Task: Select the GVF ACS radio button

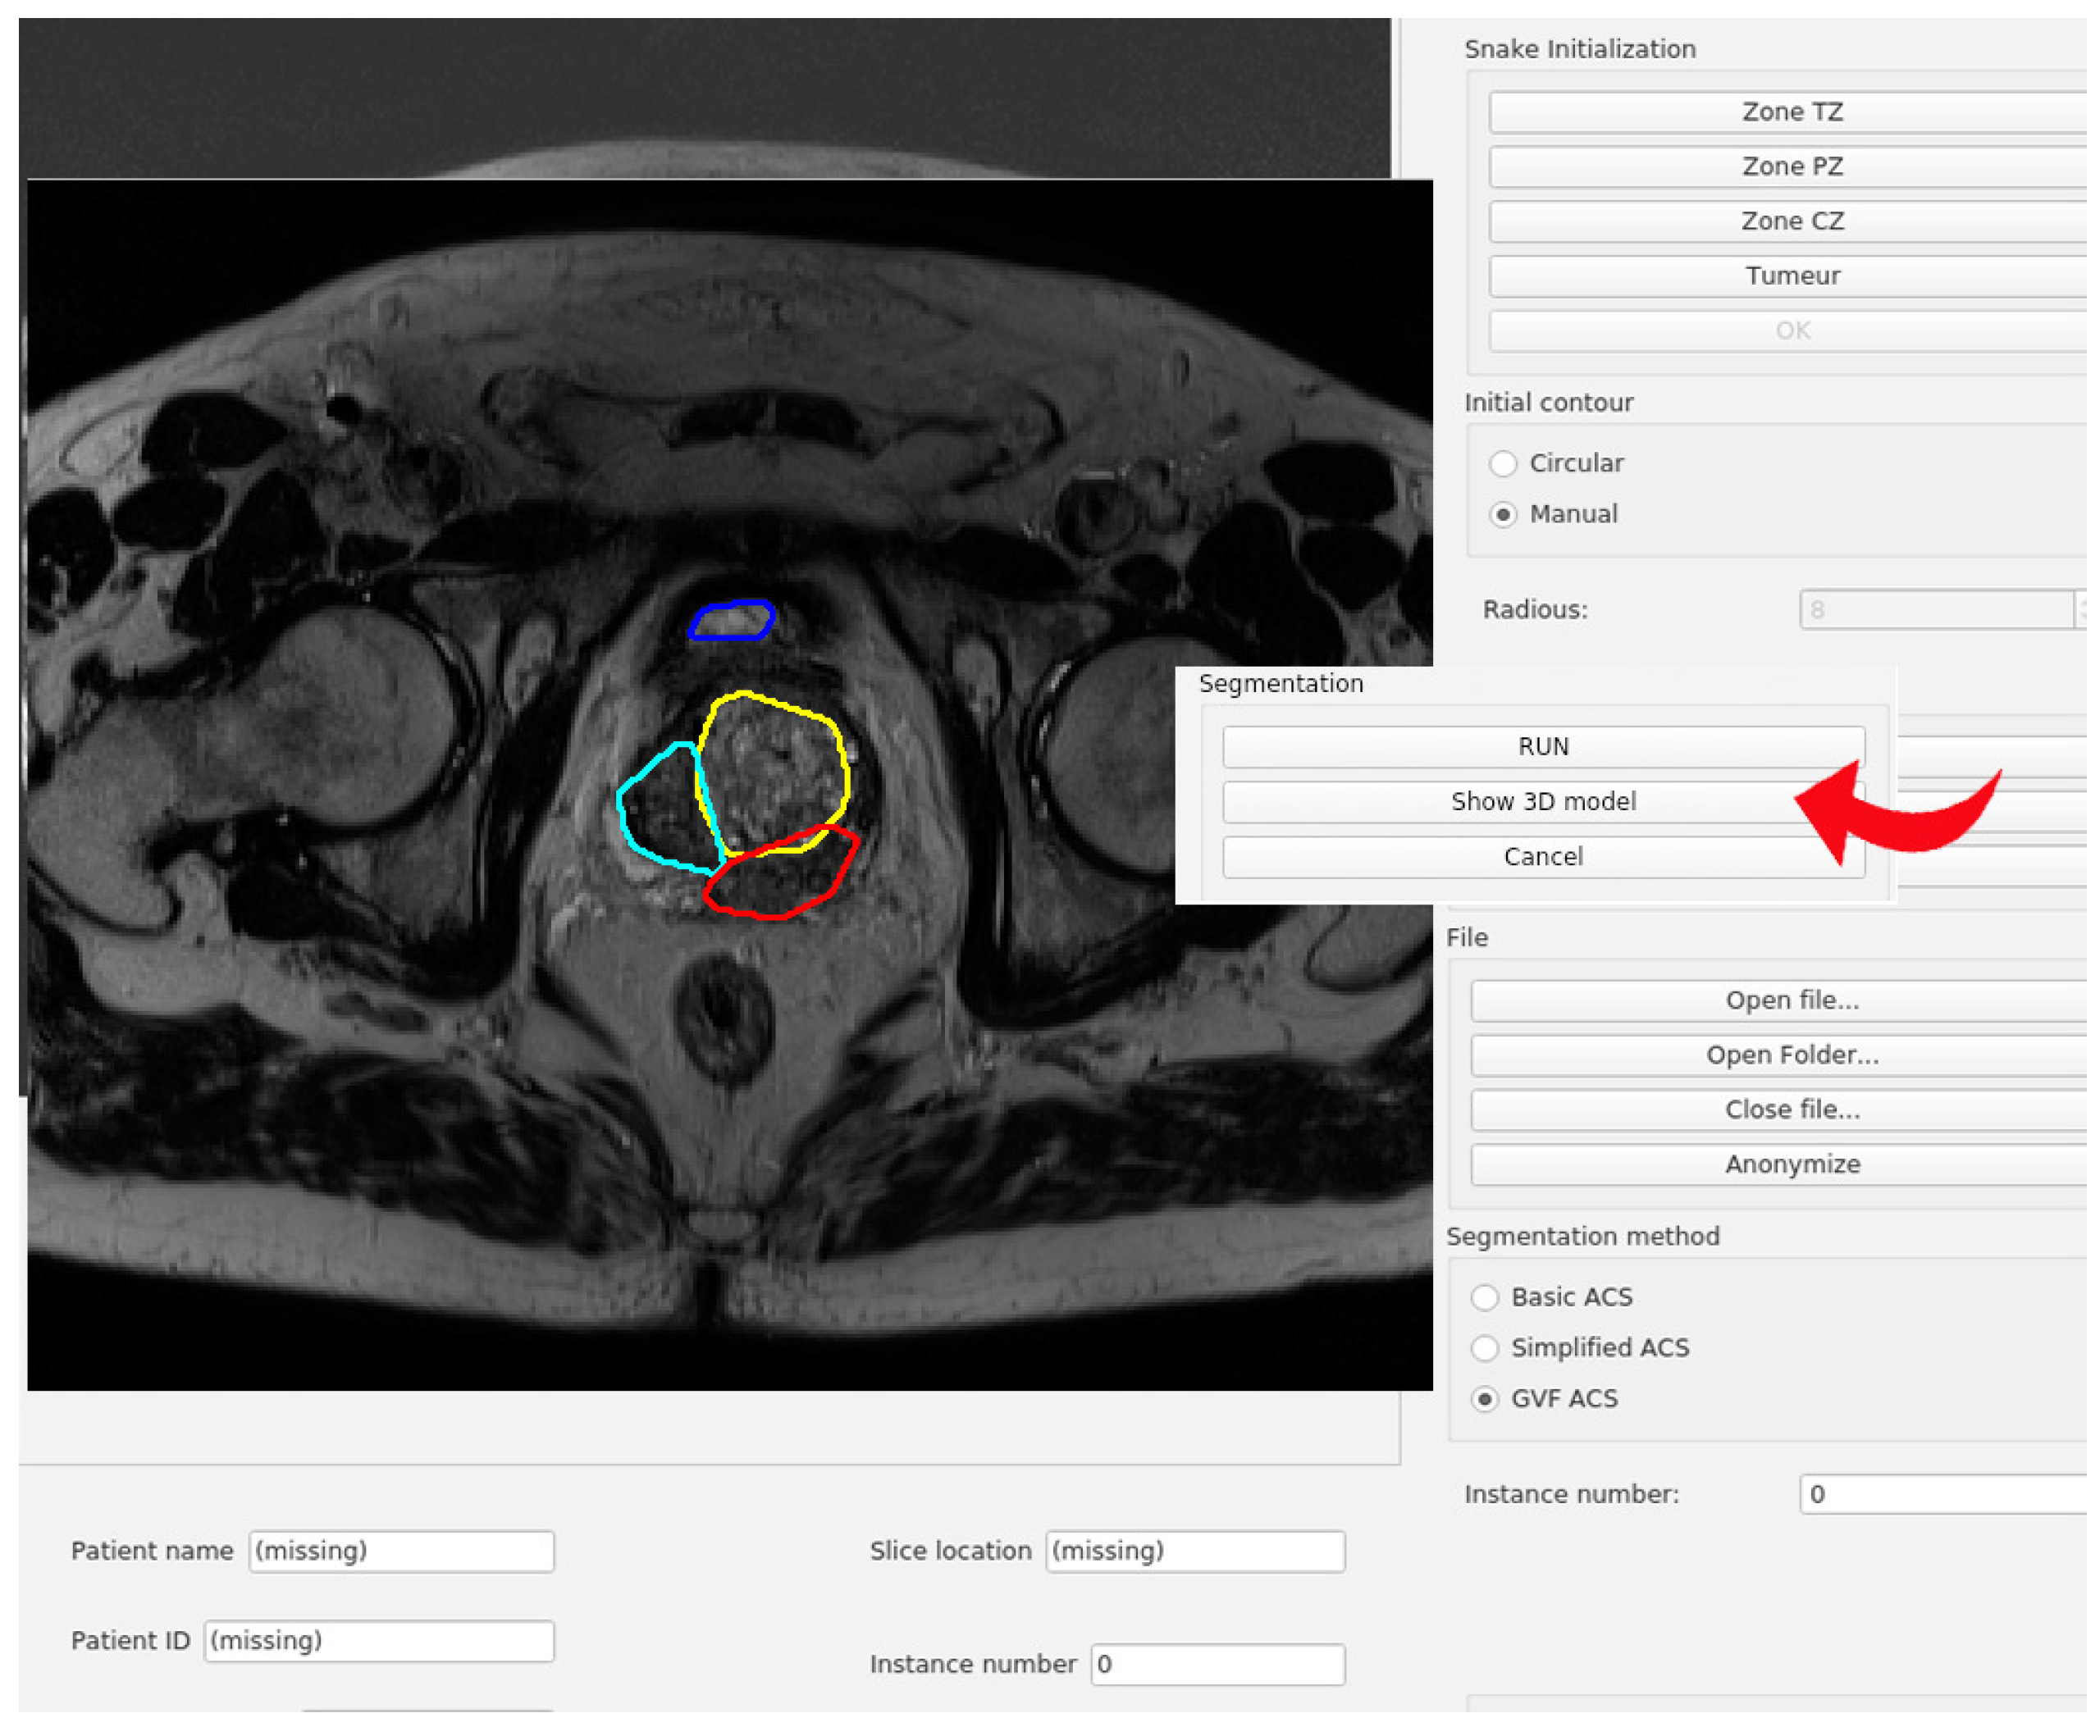Action: coord(1485,1399)
